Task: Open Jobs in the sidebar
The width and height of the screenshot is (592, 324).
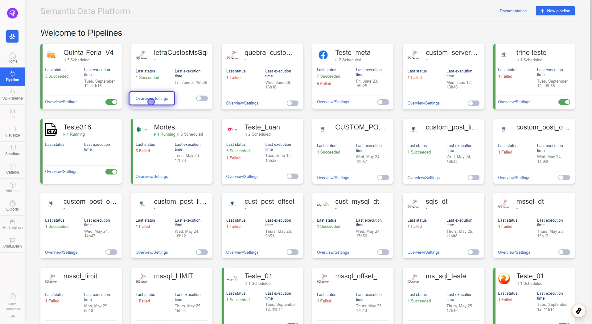Action: [x=12, y=113]
